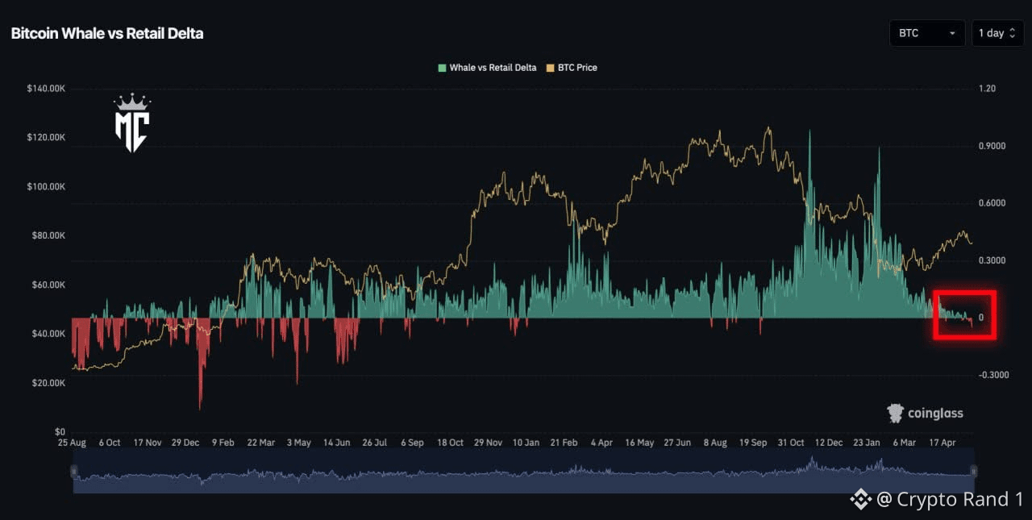The height and width of the screenshot is (520, 1032).
Task: Click the 4 Apr date label
Action: click(601, 443)
